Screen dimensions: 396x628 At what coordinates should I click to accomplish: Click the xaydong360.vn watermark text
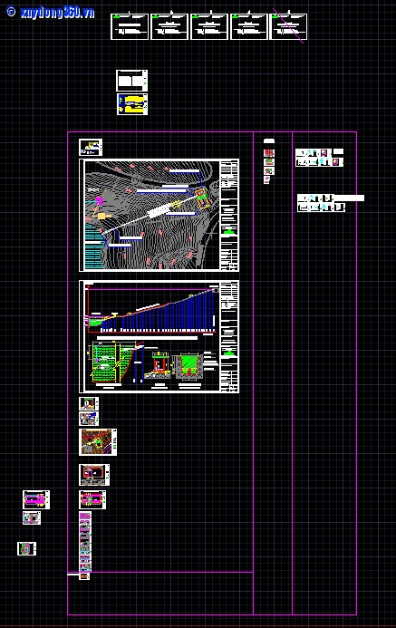click(57, 13)
